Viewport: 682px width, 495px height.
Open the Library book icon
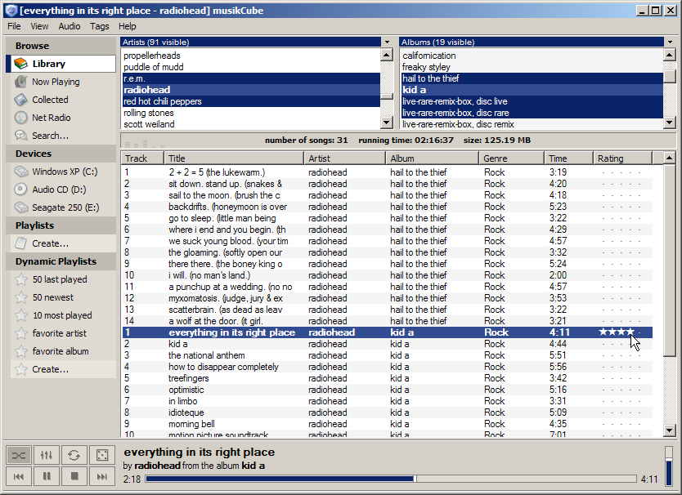[20, 64]
